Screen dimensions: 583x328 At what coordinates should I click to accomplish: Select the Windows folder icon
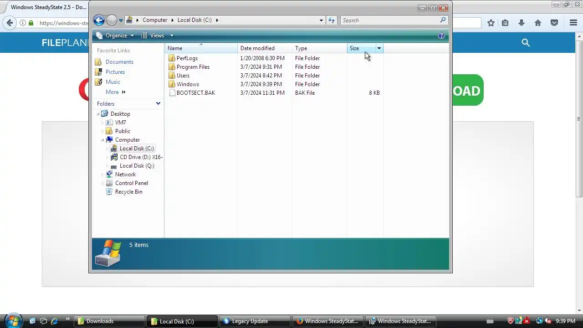click(x=172, y=84)
